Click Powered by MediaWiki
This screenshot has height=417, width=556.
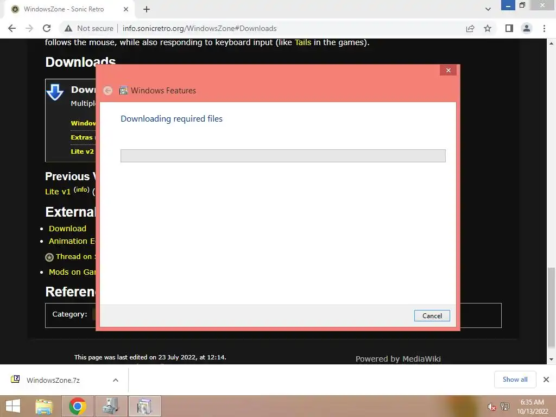pos(398,359)
